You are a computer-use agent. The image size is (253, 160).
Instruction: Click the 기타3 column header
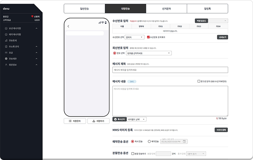click(199, 26)
